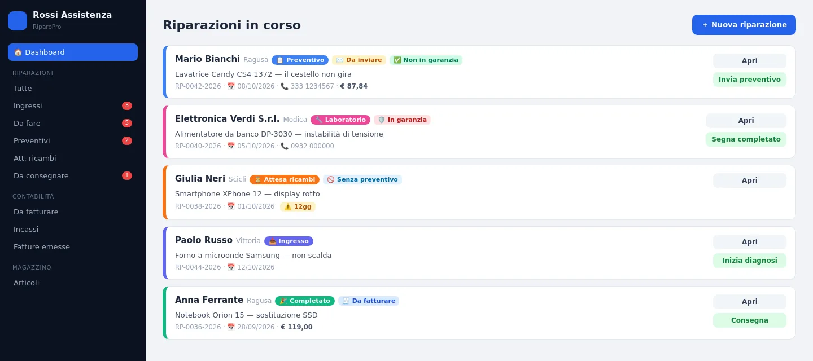Click the Da fatturare badge on Anna Ferrante
813x361 pixels.
(x=369, y=301)
